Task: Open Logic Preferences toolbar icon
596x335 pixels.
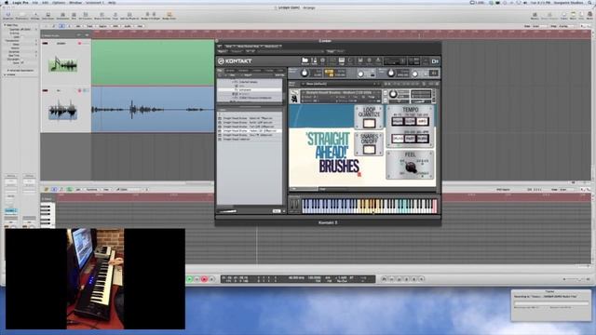Action: pos(21,16)
